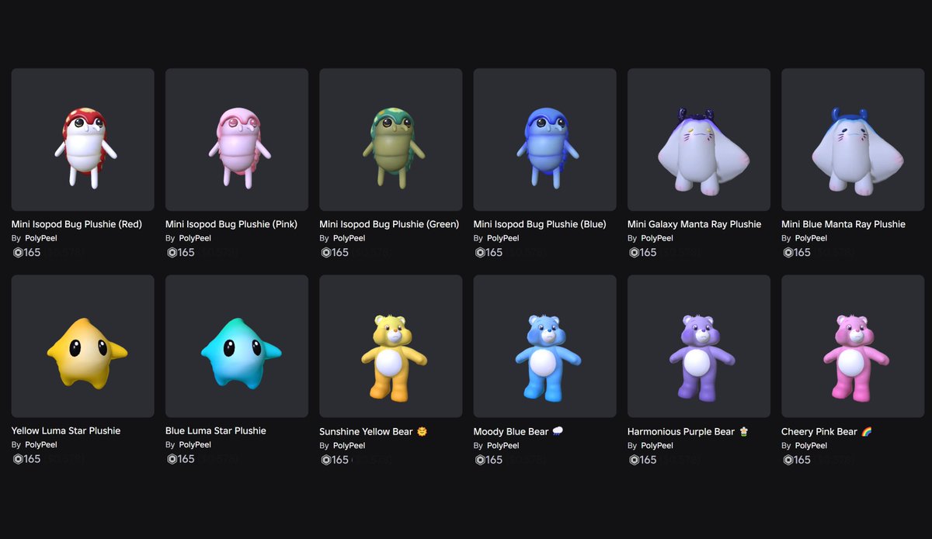Image resolution: width=932 pixels, height=539 pixels.
Task: Click Robux icon for Cheery Pink Bear
Action: coord(788,460)
